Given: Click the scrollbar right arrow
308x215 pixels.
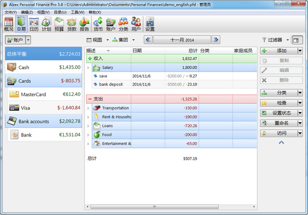Looking at the screenshot, I should coord(254,207).
